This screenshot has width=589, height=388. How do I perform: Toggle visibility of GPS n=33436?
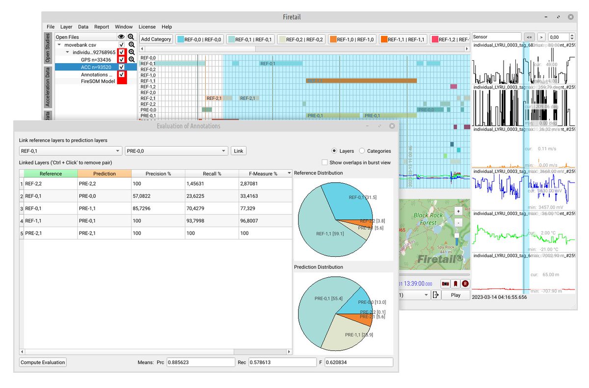pyautogui.click(x=122, y=59)
